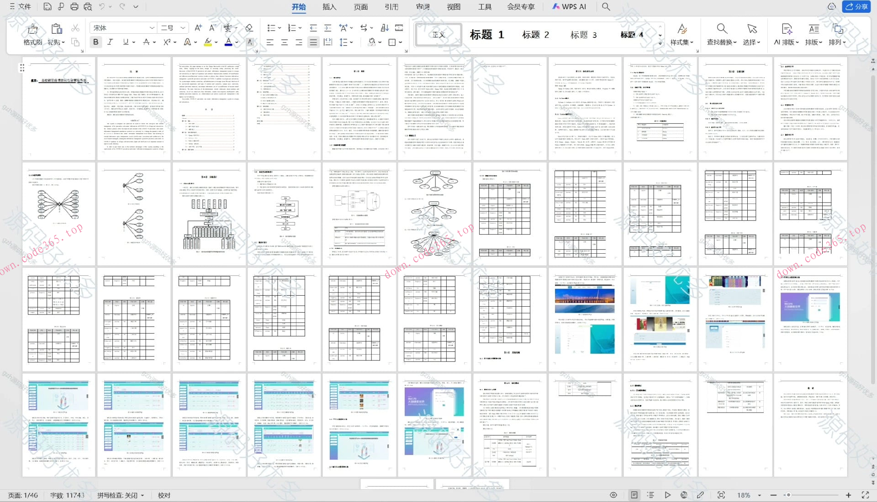Enter full screen mode from status bar
Viewport: 877px width, 502px height.
tap(865, 495)
